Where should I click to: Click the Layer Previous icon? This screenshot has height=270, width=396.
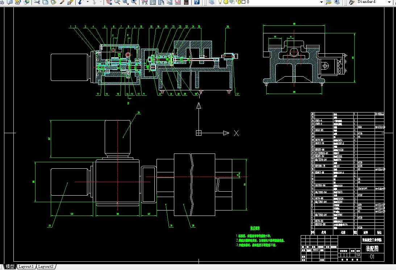pos(337,2)
